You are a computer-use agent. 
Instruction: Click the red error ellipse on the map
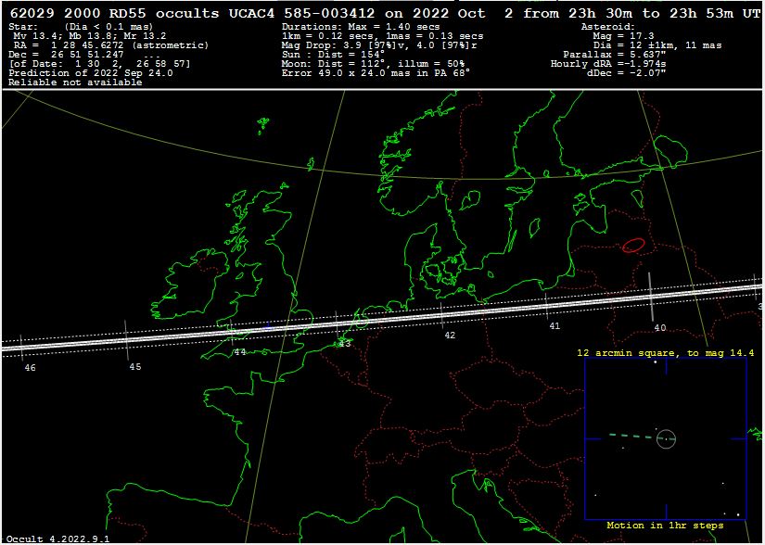tap(633, 245)
